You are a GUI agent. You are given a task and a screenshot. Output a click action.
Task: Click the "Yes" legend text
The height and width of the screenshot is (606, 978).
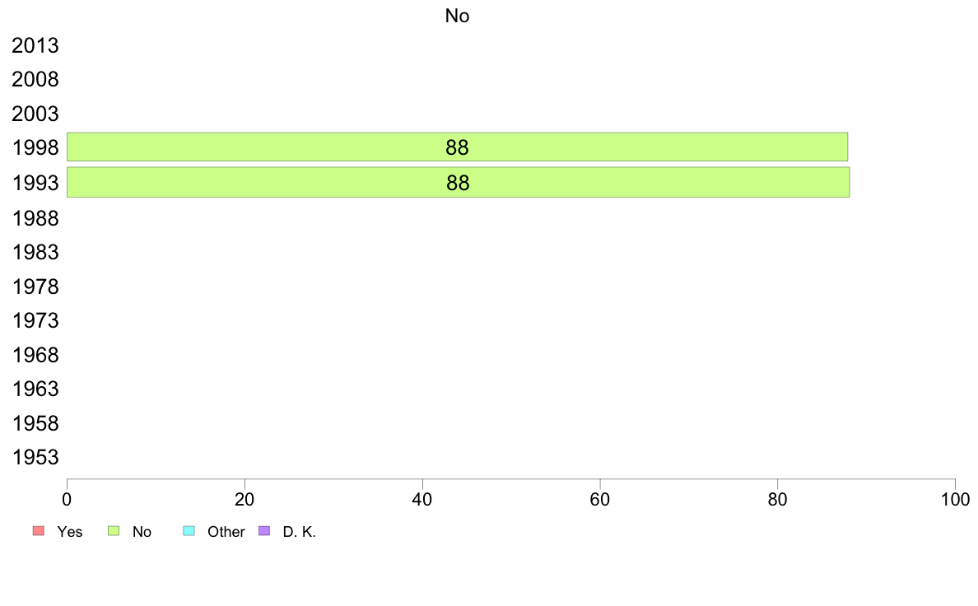click(70, 532)
